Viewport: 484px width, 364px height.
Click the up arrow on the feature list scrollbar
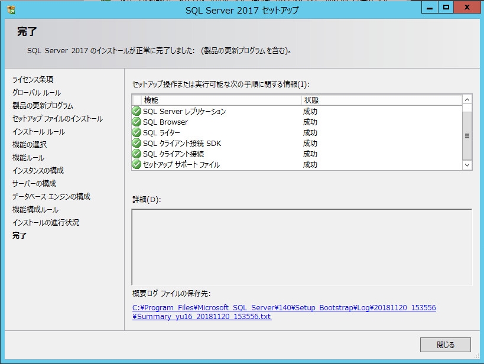466,99
